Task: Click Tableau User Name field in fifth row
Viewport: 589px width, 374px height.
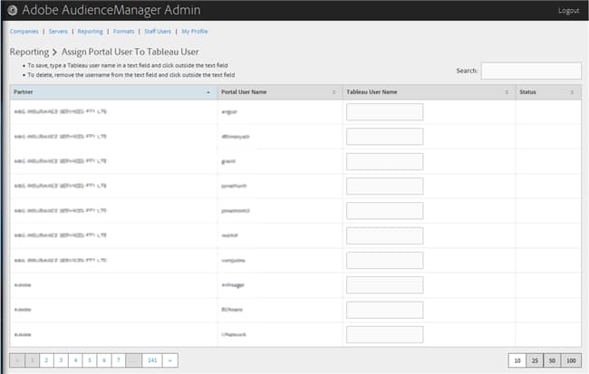Action: (x=384, y=211)
